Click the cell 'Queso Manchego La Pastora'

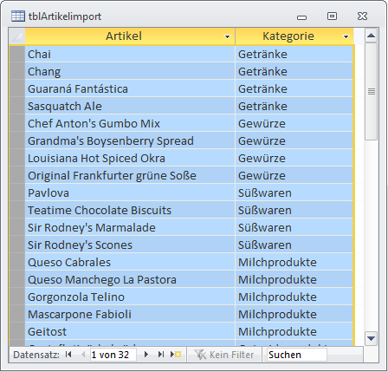130,279
